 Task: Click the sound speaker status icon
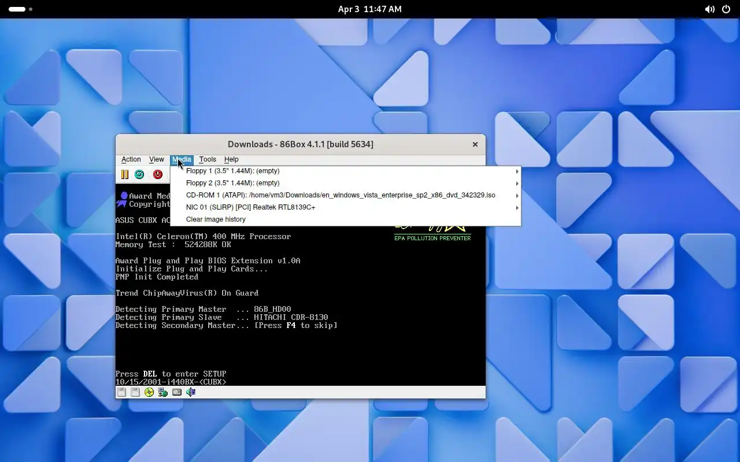[x=191, y=392]
